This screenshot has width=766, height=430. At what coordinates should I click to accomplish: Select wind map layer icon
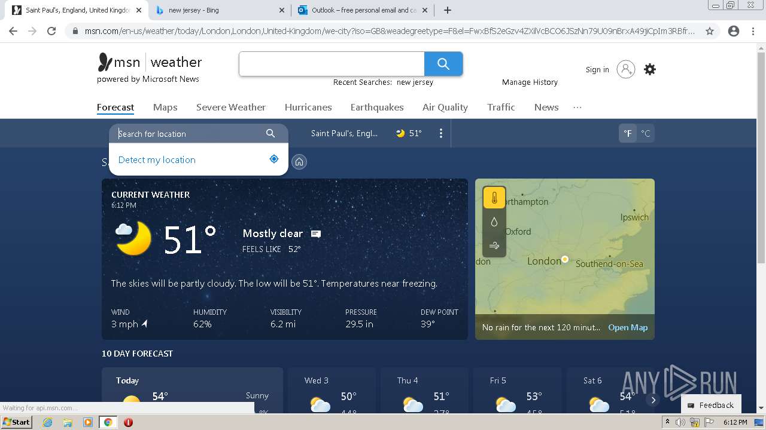(494, 245)
